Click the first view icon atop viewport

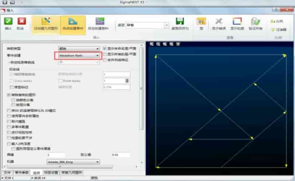tap(152, 44)
